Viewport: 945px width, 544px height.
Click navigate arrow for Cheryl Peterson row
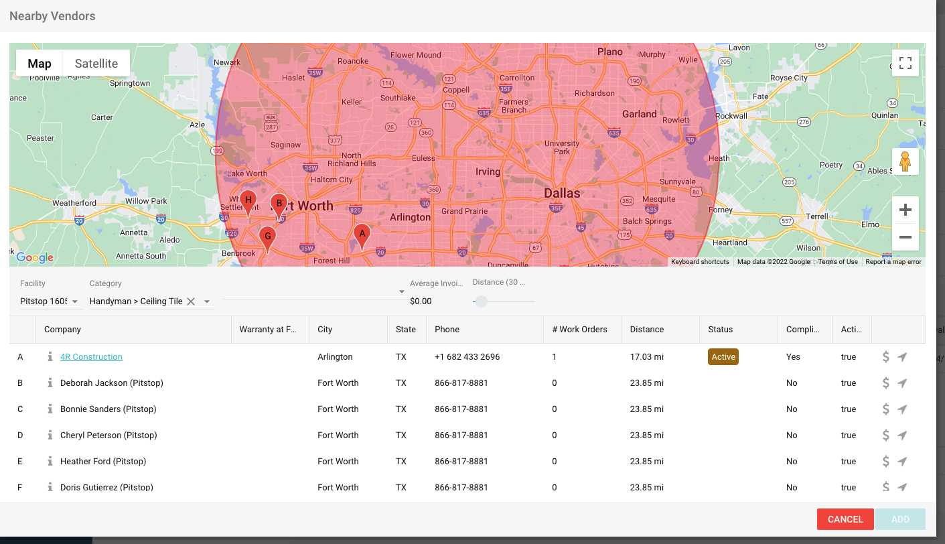[x=902, y=435]
